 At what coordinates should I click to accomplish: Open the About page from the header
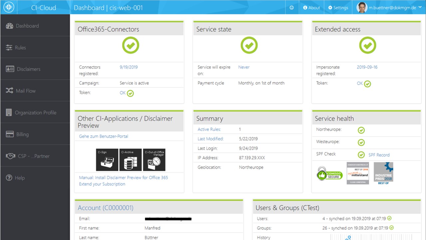[312, 8]
